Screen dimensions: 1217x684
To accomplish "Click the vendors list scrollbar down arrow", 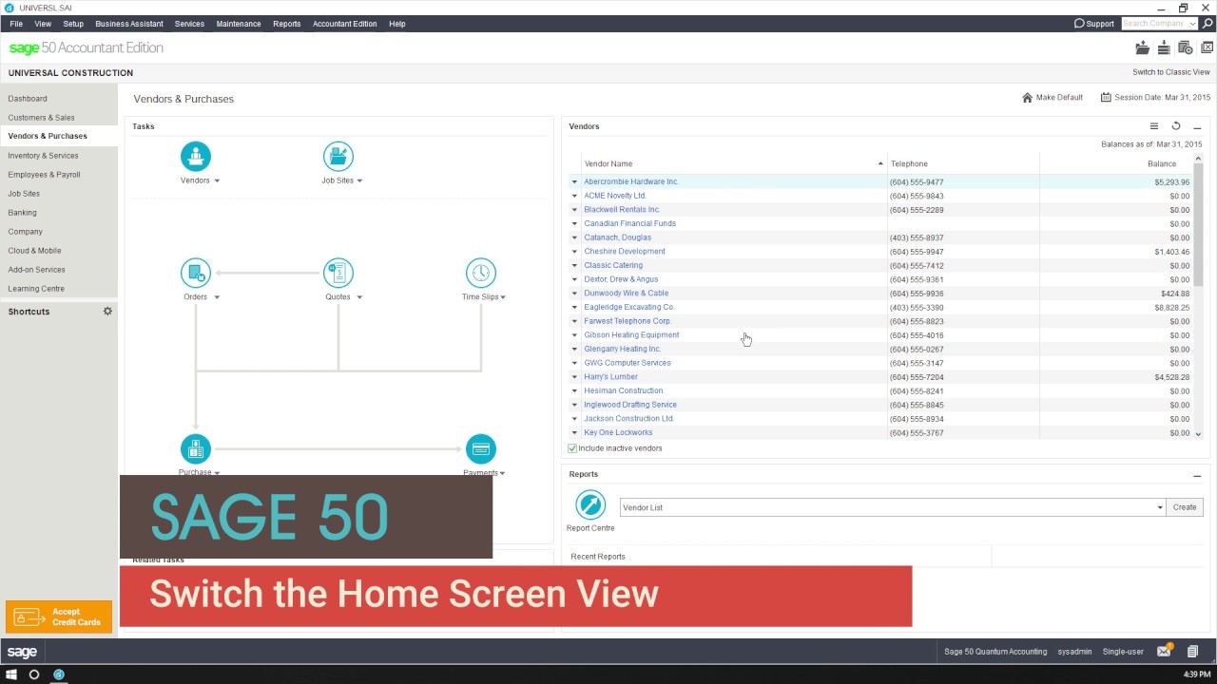I will click(1198, 434).
